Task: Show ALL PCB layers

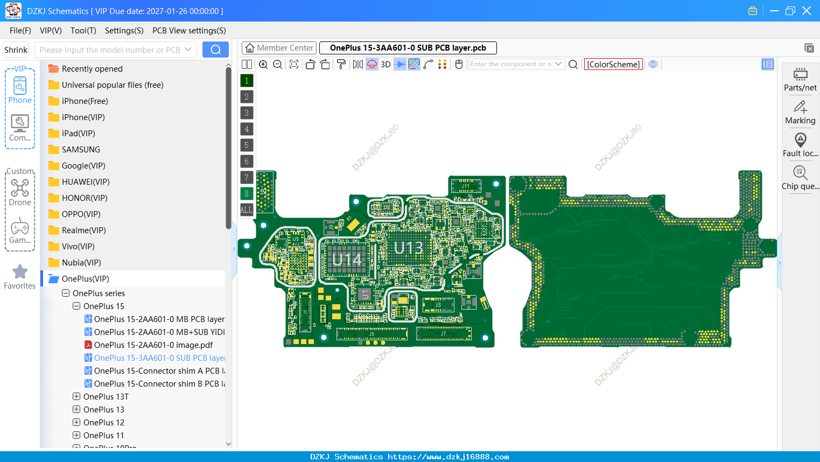Action: [247, 210]
